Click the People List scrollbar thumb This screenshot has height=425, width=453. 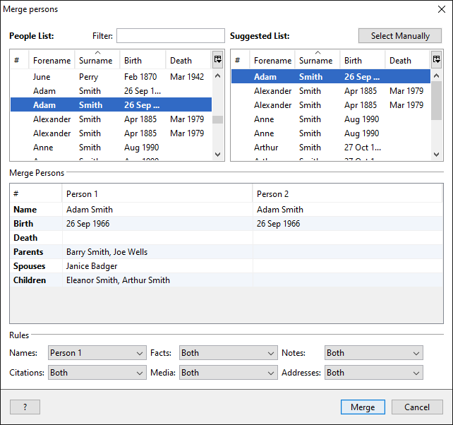tap(217, 119)
